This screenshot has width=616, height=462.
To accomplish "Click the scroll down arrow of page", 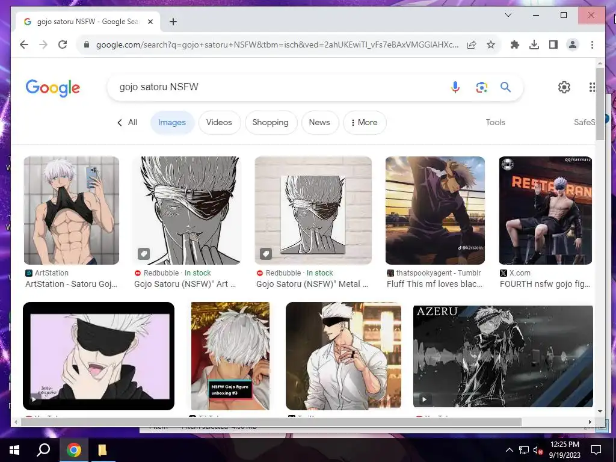I will point(600,411).
